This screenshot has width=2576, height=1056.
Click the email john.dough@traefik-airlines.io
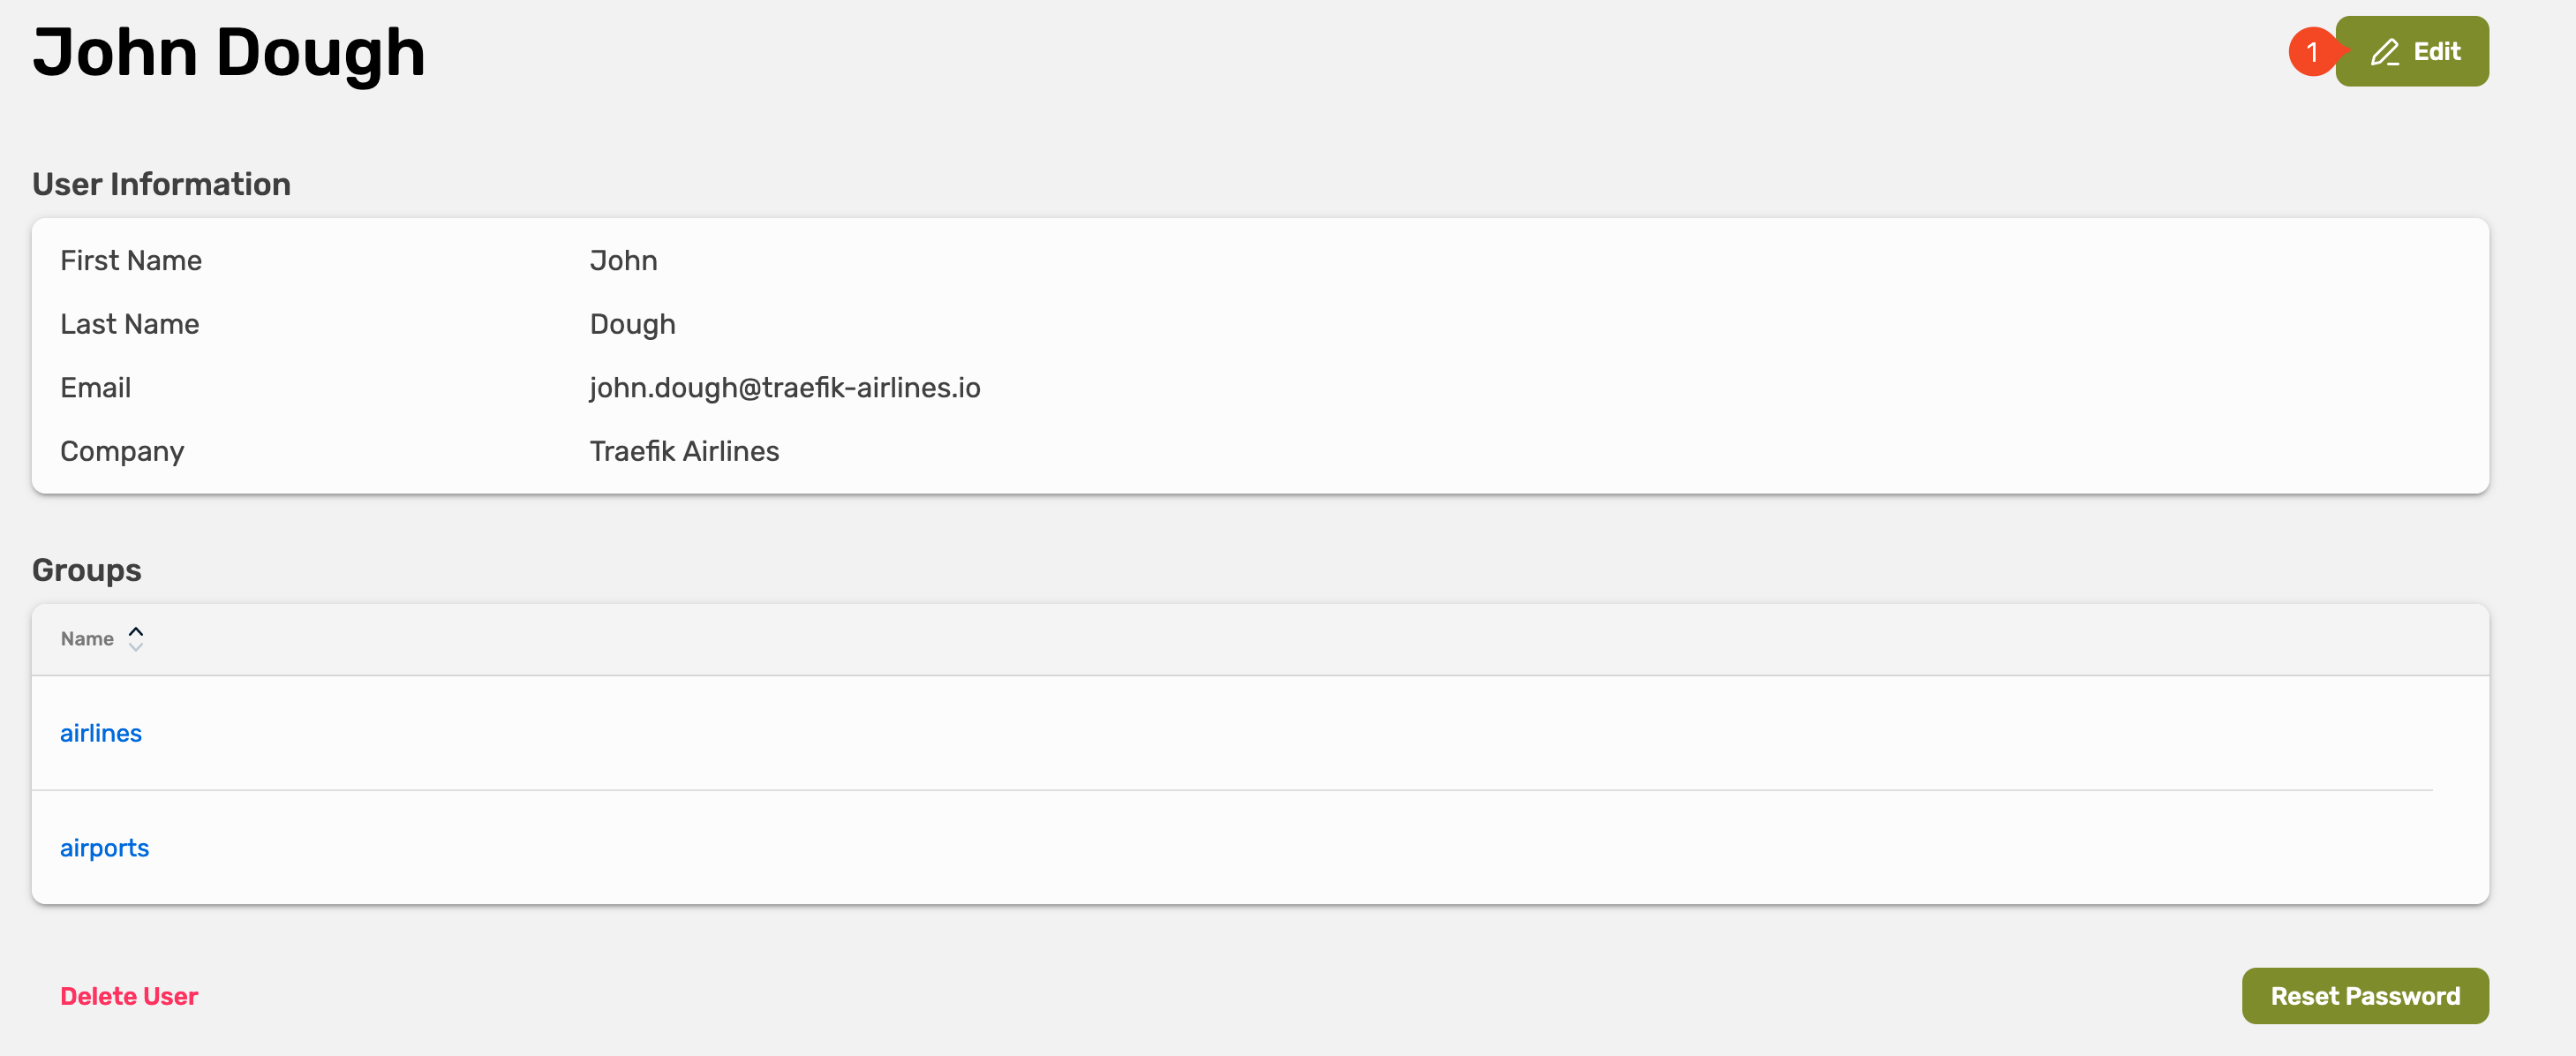784,388
